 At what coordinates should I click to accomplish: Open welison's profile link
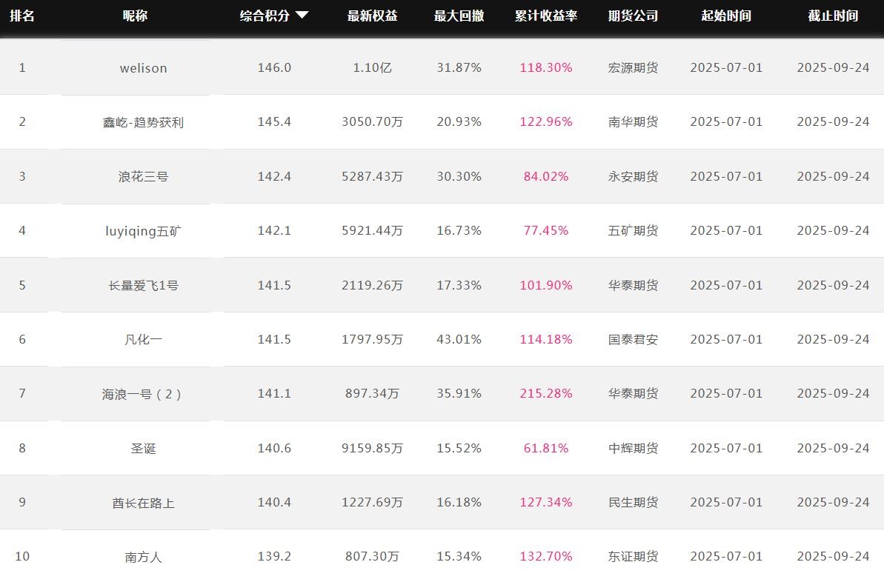pos(143,68)
